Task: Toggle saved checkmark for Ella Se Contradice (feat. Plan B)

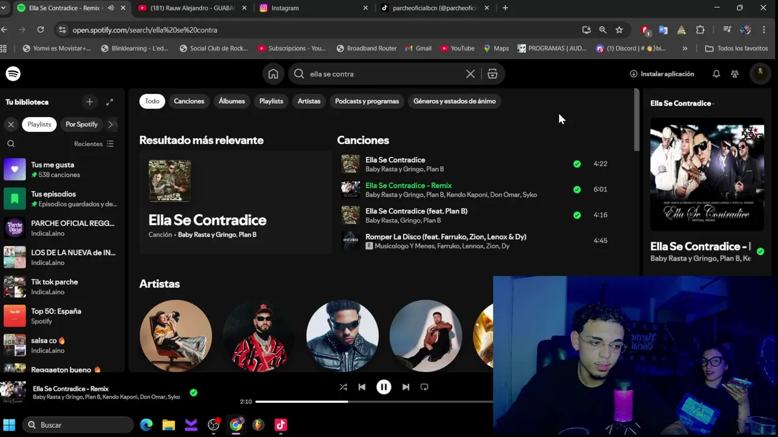Action: [577, 215]
